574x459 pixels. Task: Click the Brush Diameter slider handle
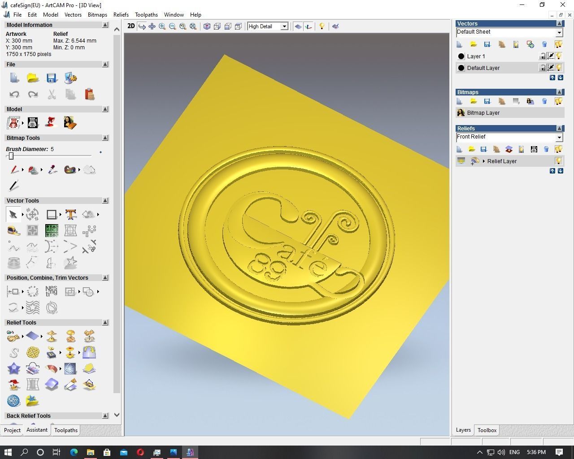[11, 156]
